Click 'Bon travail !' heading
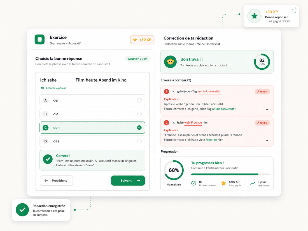308x231 pixels. [x=192, y=59]
